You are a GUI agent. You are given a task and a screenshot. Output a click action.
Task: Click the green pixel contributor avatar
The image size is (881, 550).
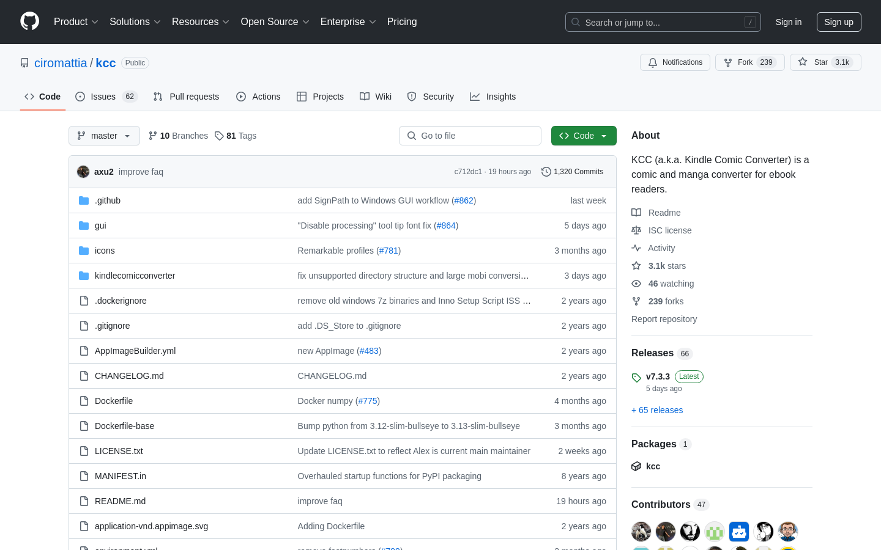tap(715, 532)
